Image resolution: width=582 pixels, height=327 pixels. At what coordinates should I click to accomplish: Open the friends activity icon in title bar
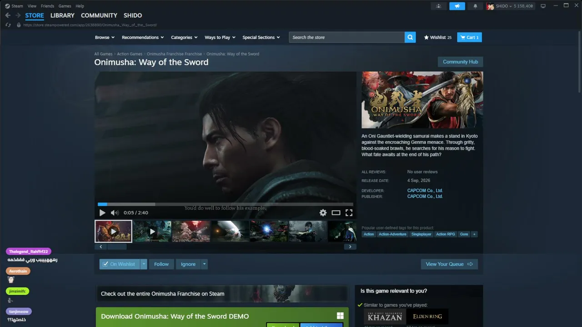(438, 6)
